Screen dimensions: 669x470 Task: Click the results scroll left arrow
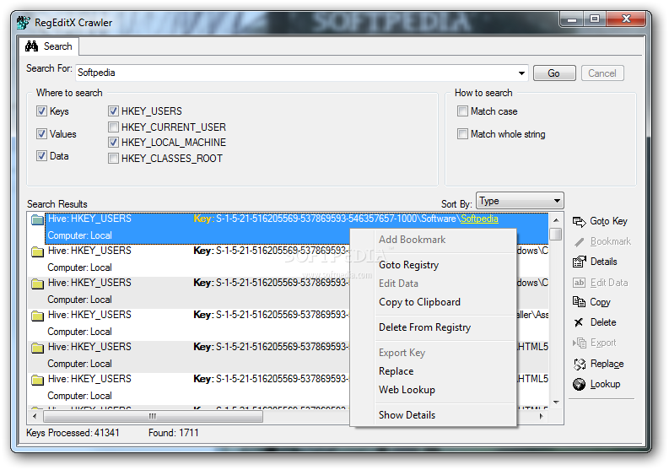(35, 416)
